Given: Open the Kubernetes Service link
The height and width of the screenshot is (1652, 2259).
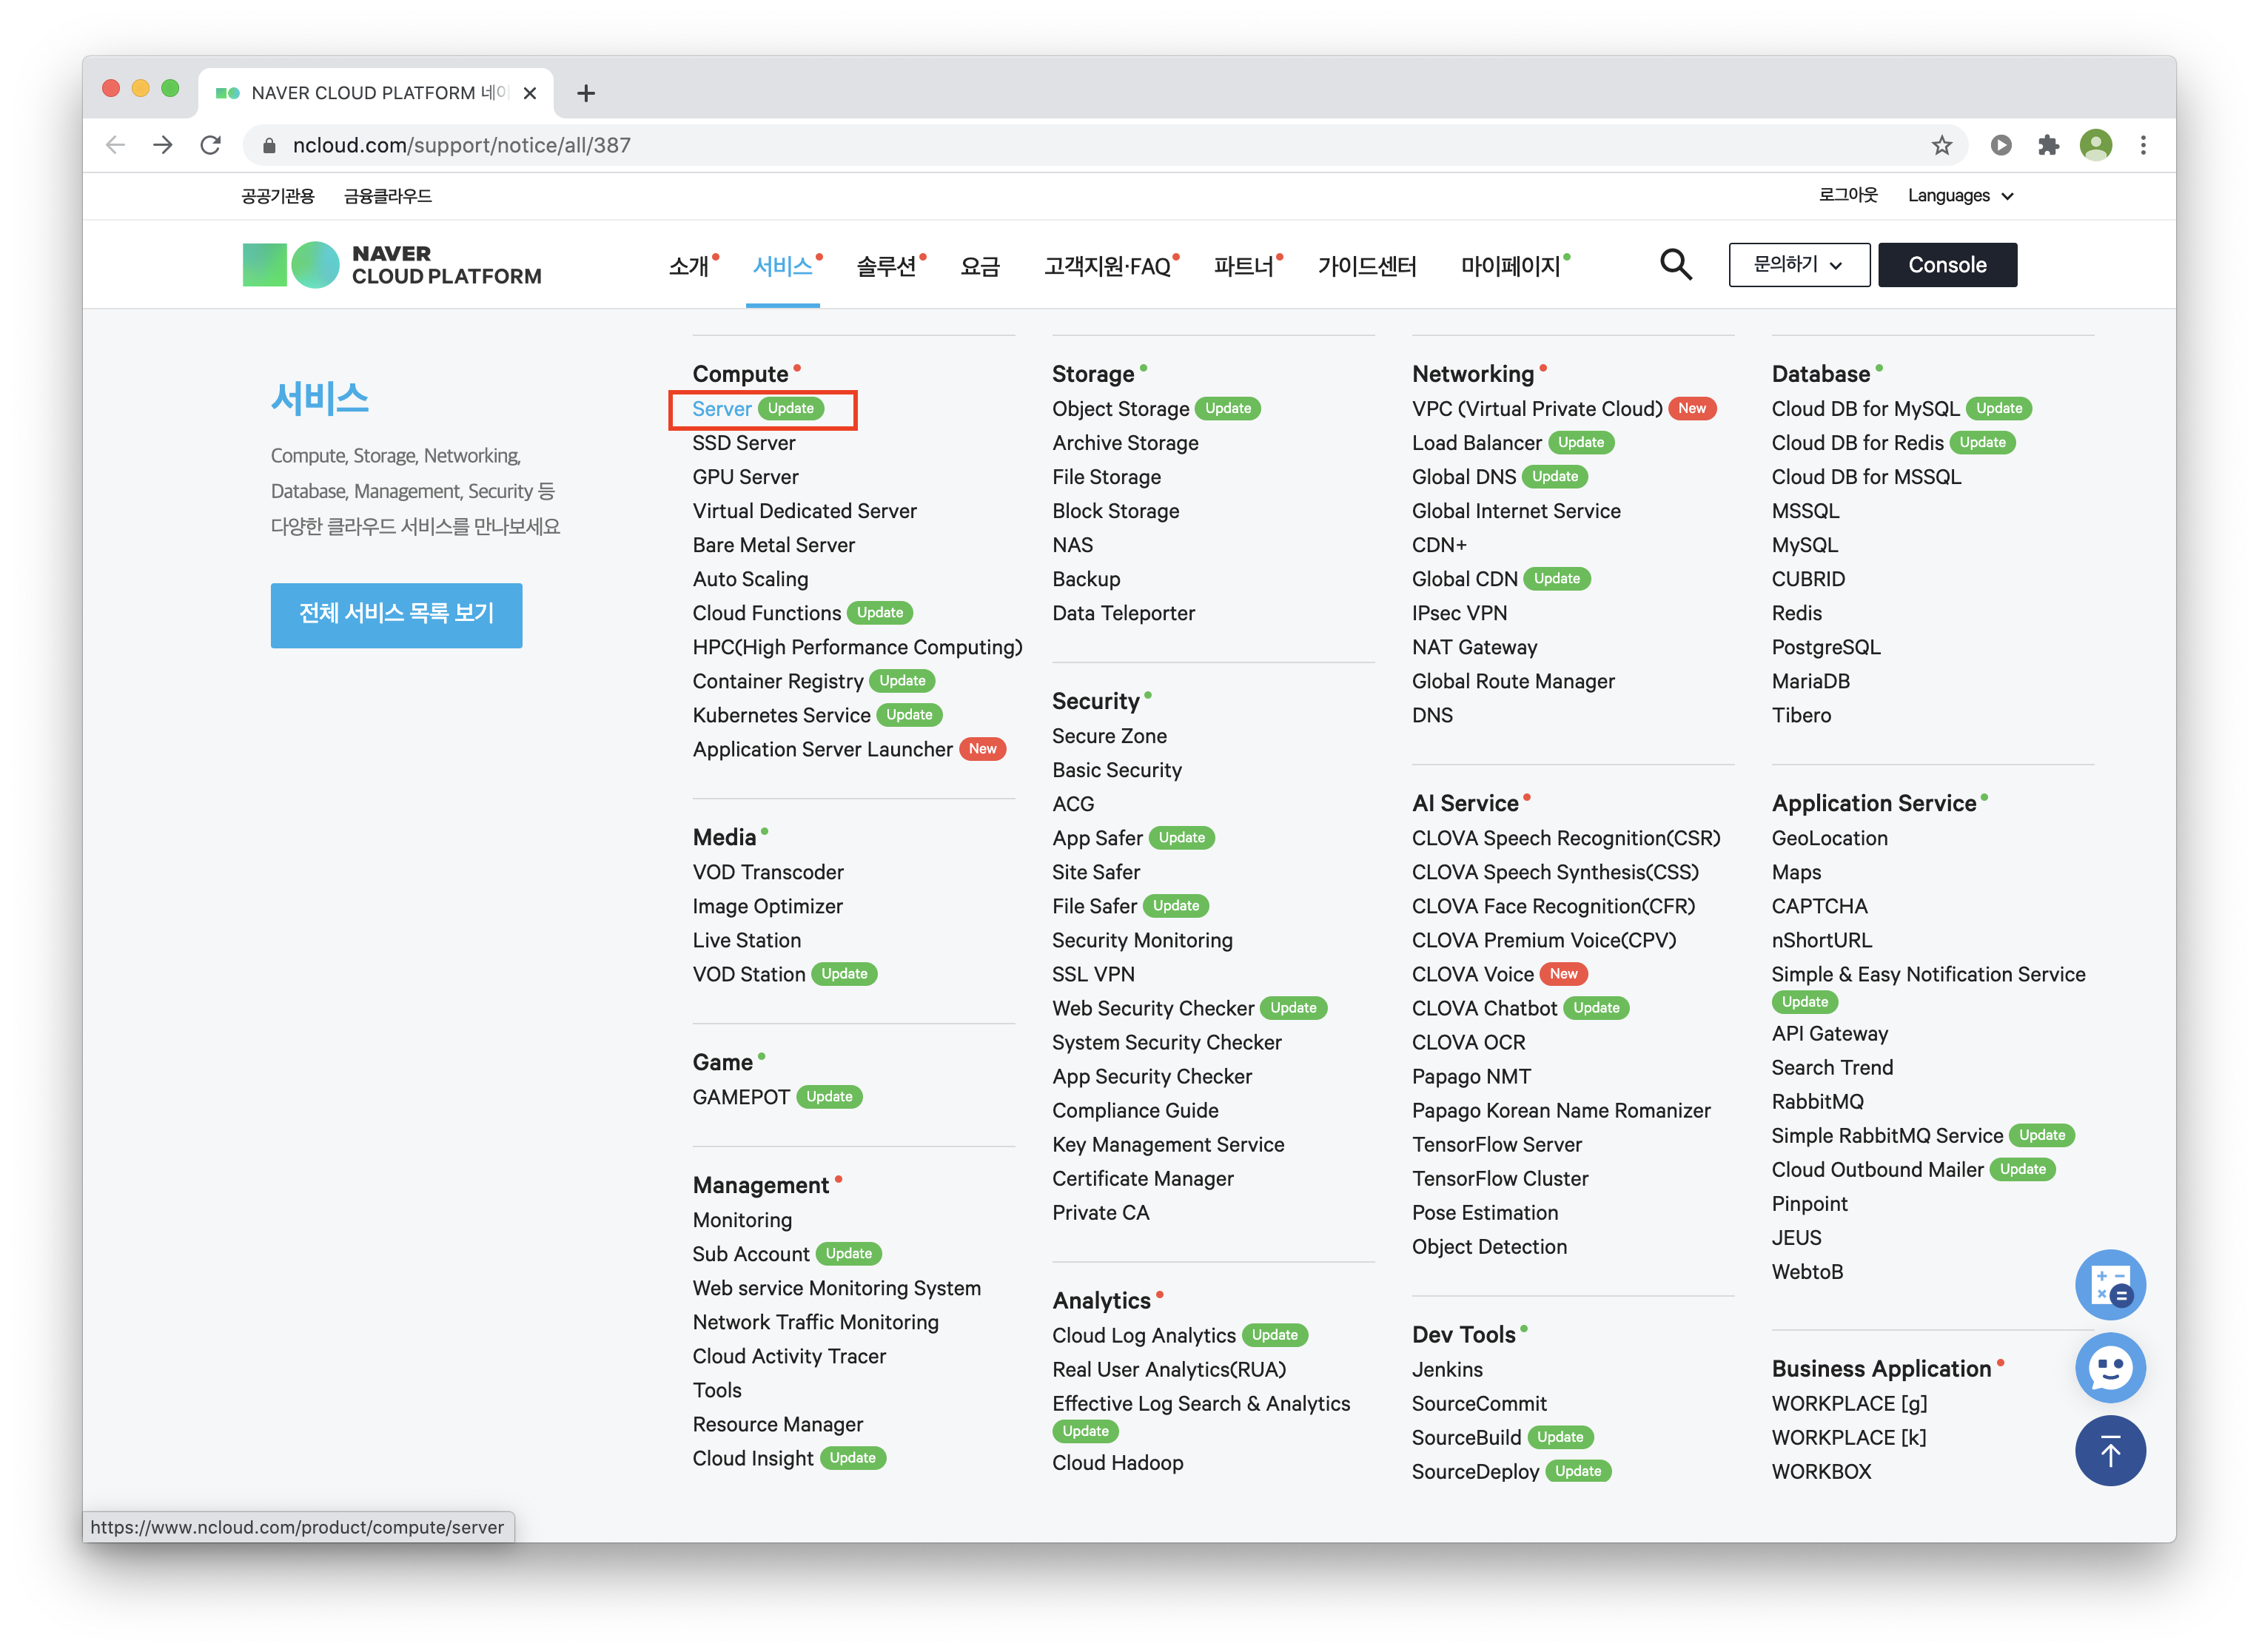Looking at the screenshot, I should pos(781,715).
